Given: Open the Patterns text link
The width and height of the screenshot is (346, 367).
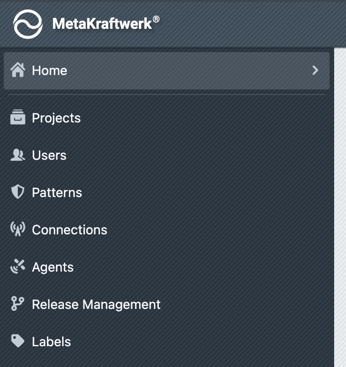Looking at the screenshot, I should coord(57,192).
